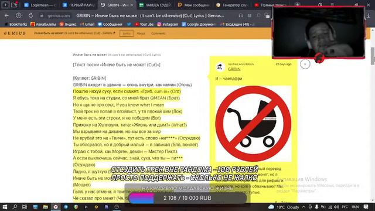This screenshot has width=375, height=211.
Task: Open a new tab with plus button
Action: coord(297,4)
